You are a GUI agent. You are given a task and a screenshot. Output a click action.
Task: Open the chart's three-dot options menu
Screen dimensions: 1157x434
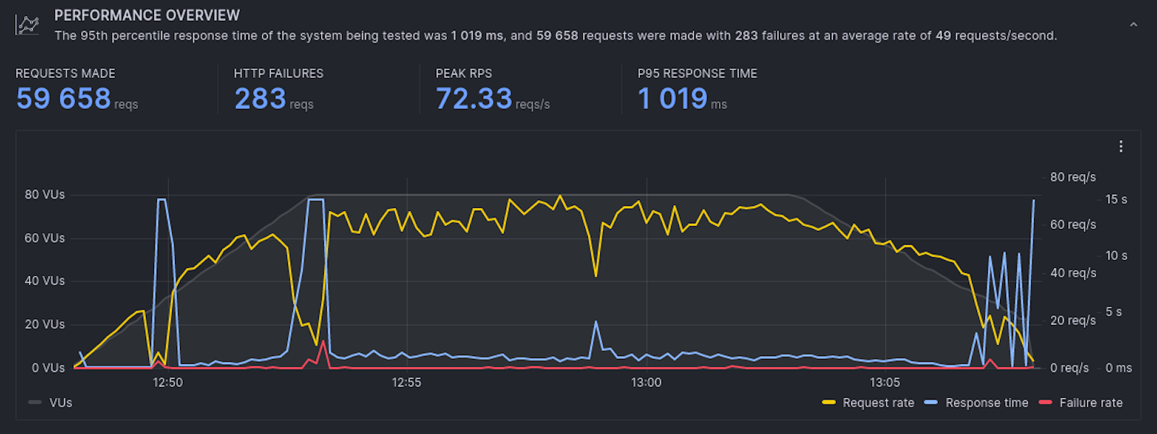1121,147
